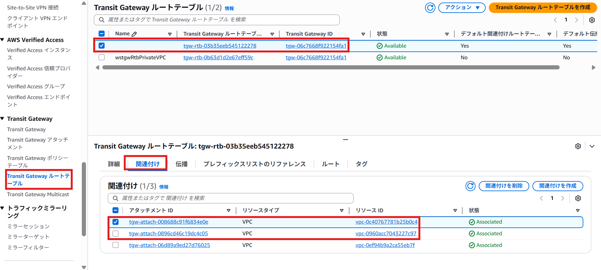
Task: Sort associations by リソース ID
Action: pos(455,210)
